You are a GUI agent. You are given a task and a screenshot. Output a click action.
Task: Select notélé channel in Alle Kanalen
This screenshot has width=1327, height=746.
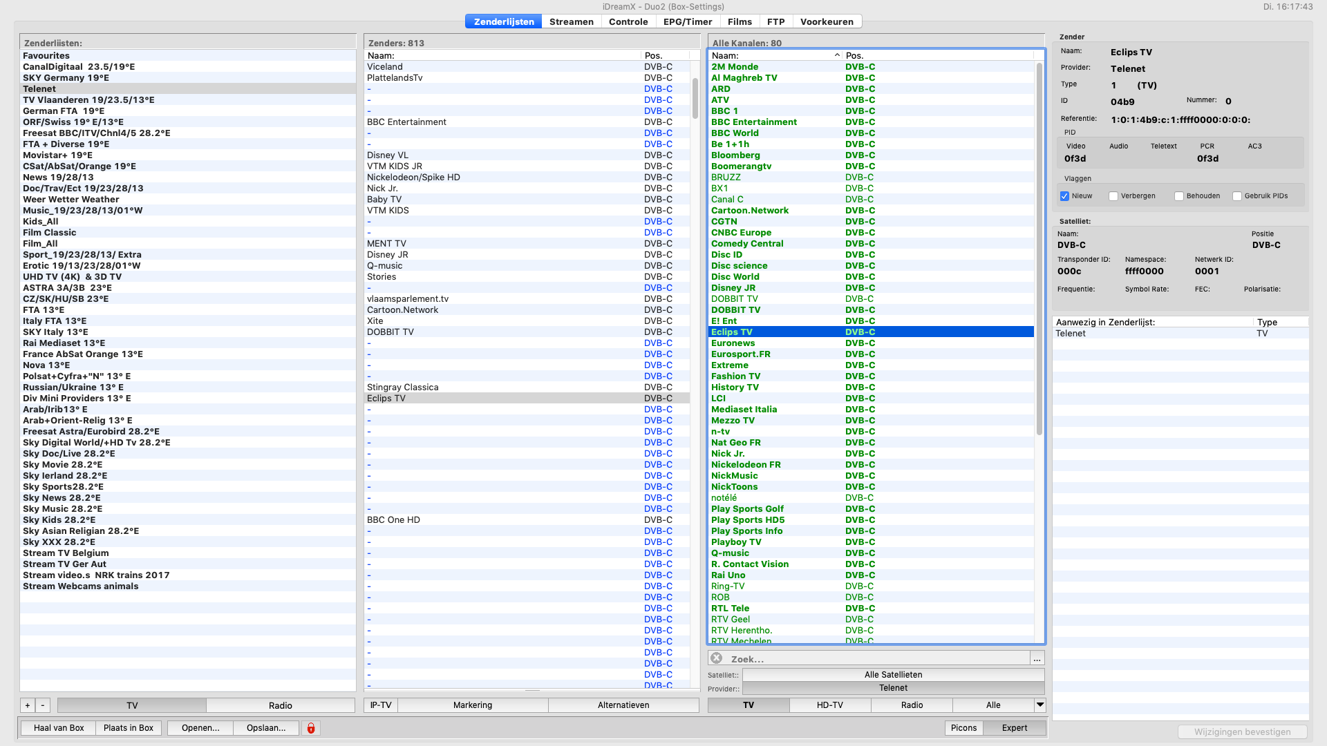pyautogui.click(x=872, y=498)
